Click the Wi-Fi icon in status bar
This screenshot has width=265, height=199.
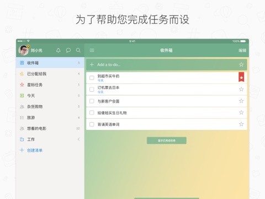click(28, 41)
